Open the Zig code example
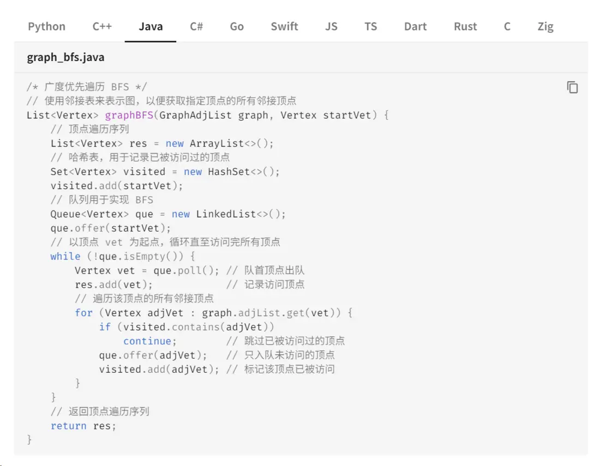The height and width of the screenshot is (466, 599). coord(545,26)
